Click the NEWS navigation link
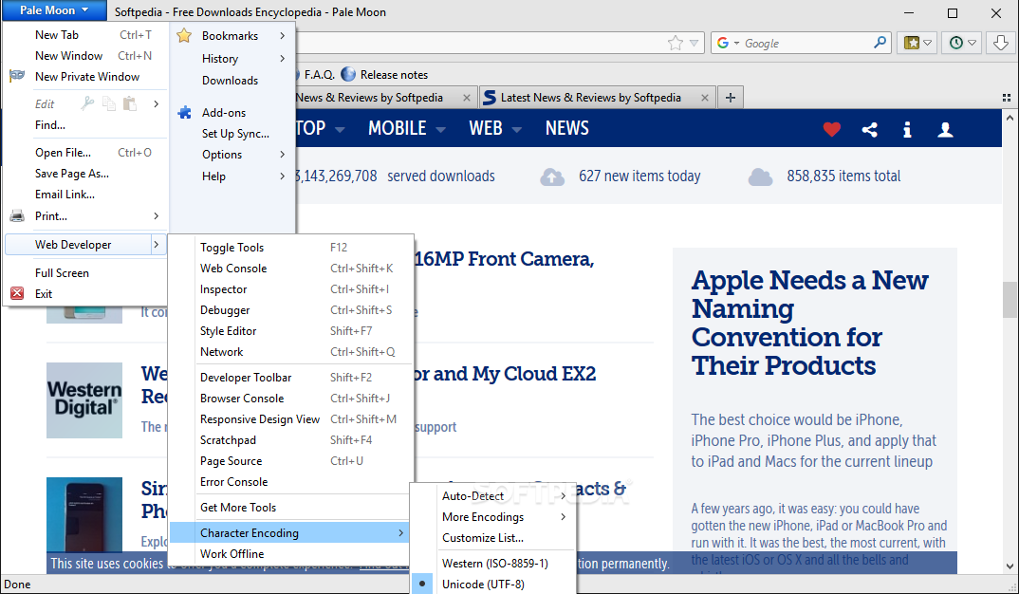Screen dimensions: 1019x594 pyautogui.click(x=566, y=129)
